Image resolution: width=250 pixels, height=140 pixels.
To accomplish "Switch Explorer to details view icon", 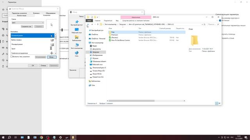I will coord(216,103).
